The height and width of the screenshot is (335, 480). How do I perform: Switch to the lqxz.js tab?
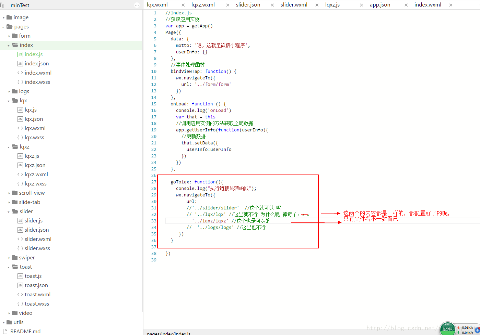coord(332,5)
